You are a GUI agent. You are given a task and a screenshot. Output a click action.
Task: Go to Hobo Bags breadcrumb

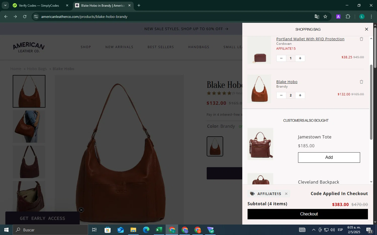[x=37, y=69]
